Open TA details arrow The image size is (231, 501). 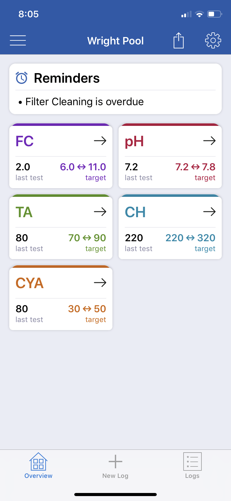click(100, 212)
